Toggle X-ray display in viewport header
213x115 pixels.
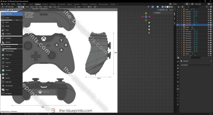tap(163, 7)
